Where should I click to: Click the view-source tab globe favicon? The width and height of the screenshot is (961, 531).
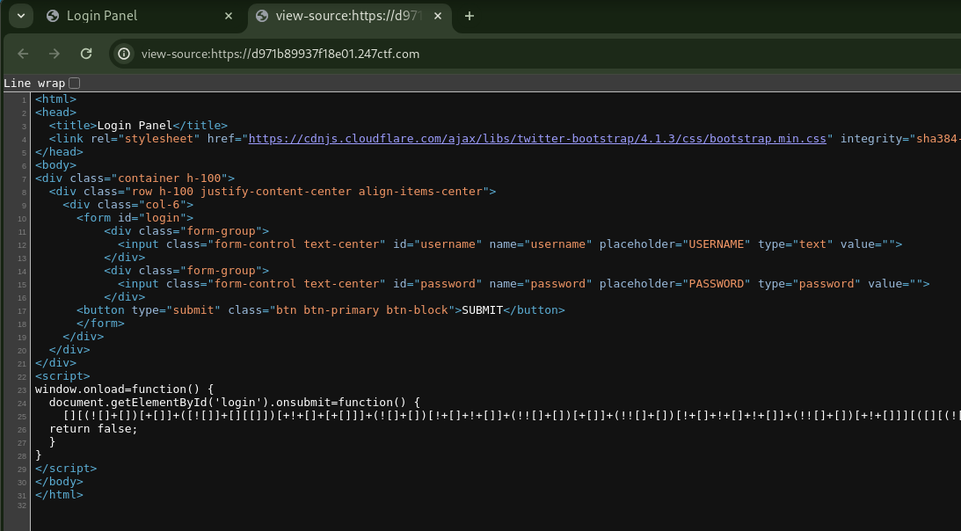pyautogui.click(x=262, y=16)
